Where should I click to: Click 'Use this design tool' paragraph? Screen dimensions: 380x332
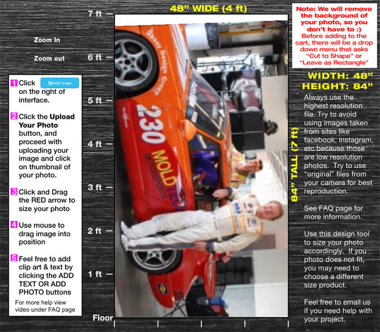pyautogui.click(x=336, y=259)
